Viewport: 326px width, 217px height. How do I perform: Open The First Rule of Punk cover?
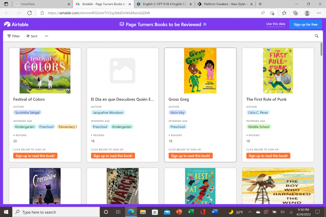278,71
